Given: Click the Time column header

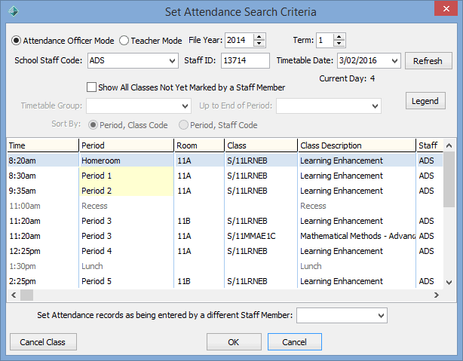Looking at the screenshot, I should pos(43,145).
